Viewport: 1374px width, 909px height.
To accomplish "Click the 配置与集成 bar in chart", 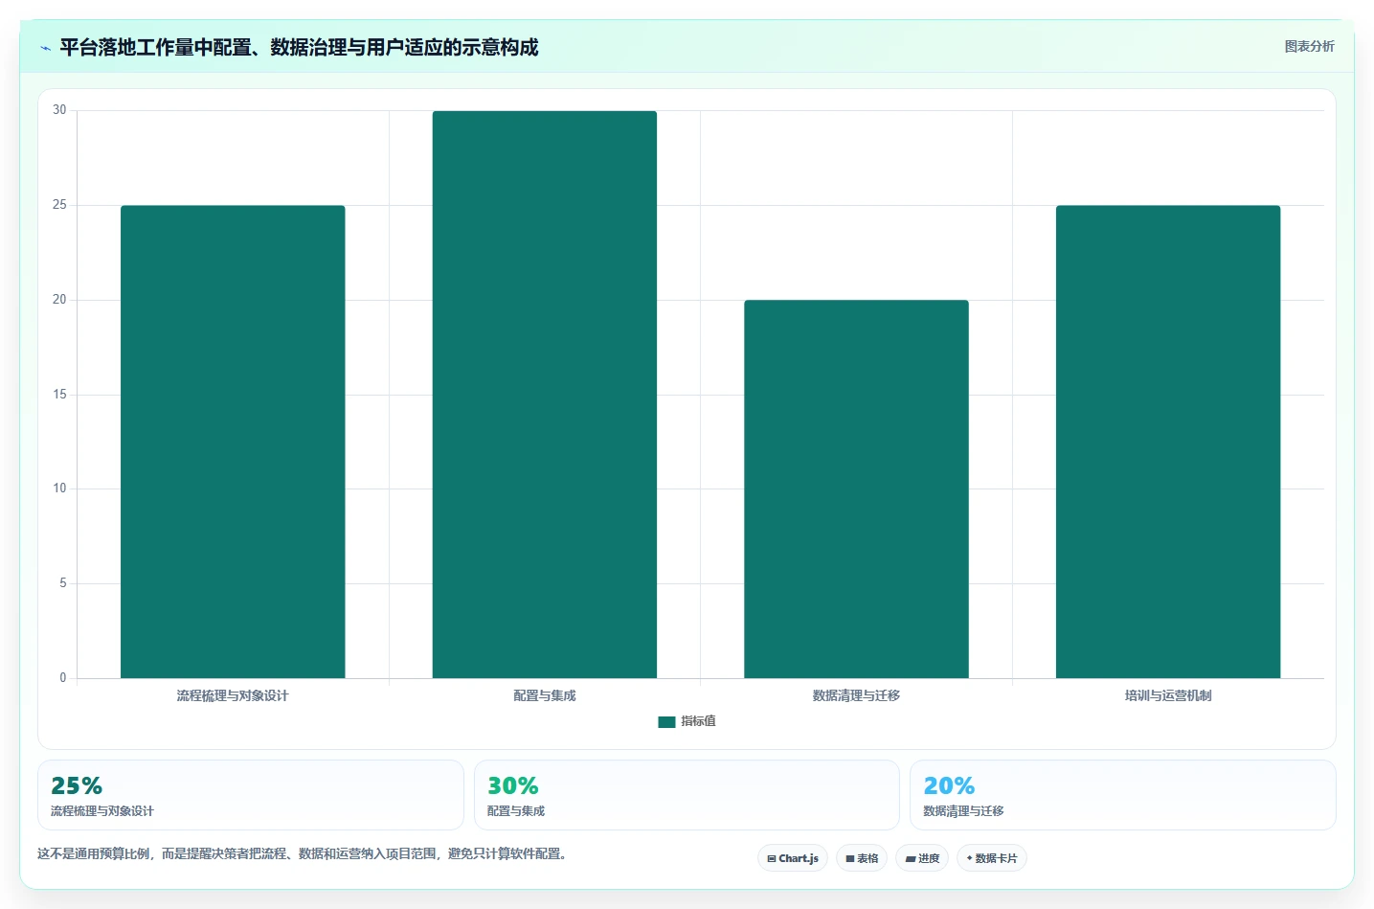I will click(545, 395).
